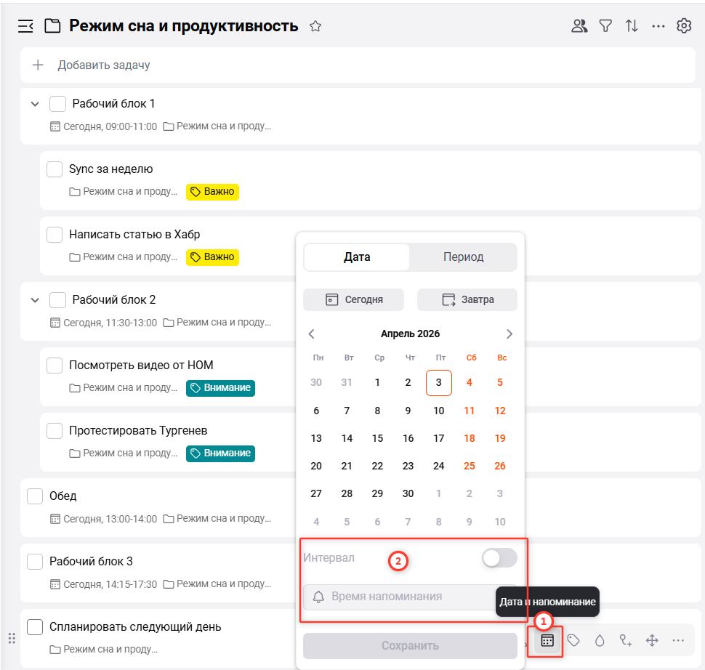Click the Завтра quick date button
This screenshot has height=670, width=705.
pyautogui.click(x=467, y=299)
